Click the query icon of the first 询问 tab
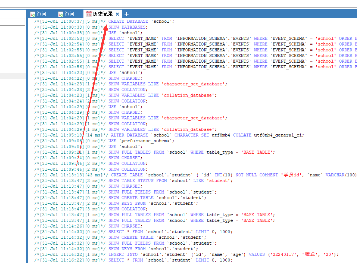The height and width of the screenshot is (263, 357). pos(33,14)
